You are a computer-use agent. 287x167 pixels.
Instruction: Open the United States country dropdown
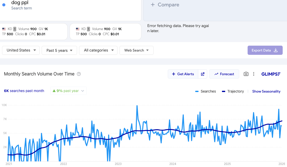(x=21, y=50)
